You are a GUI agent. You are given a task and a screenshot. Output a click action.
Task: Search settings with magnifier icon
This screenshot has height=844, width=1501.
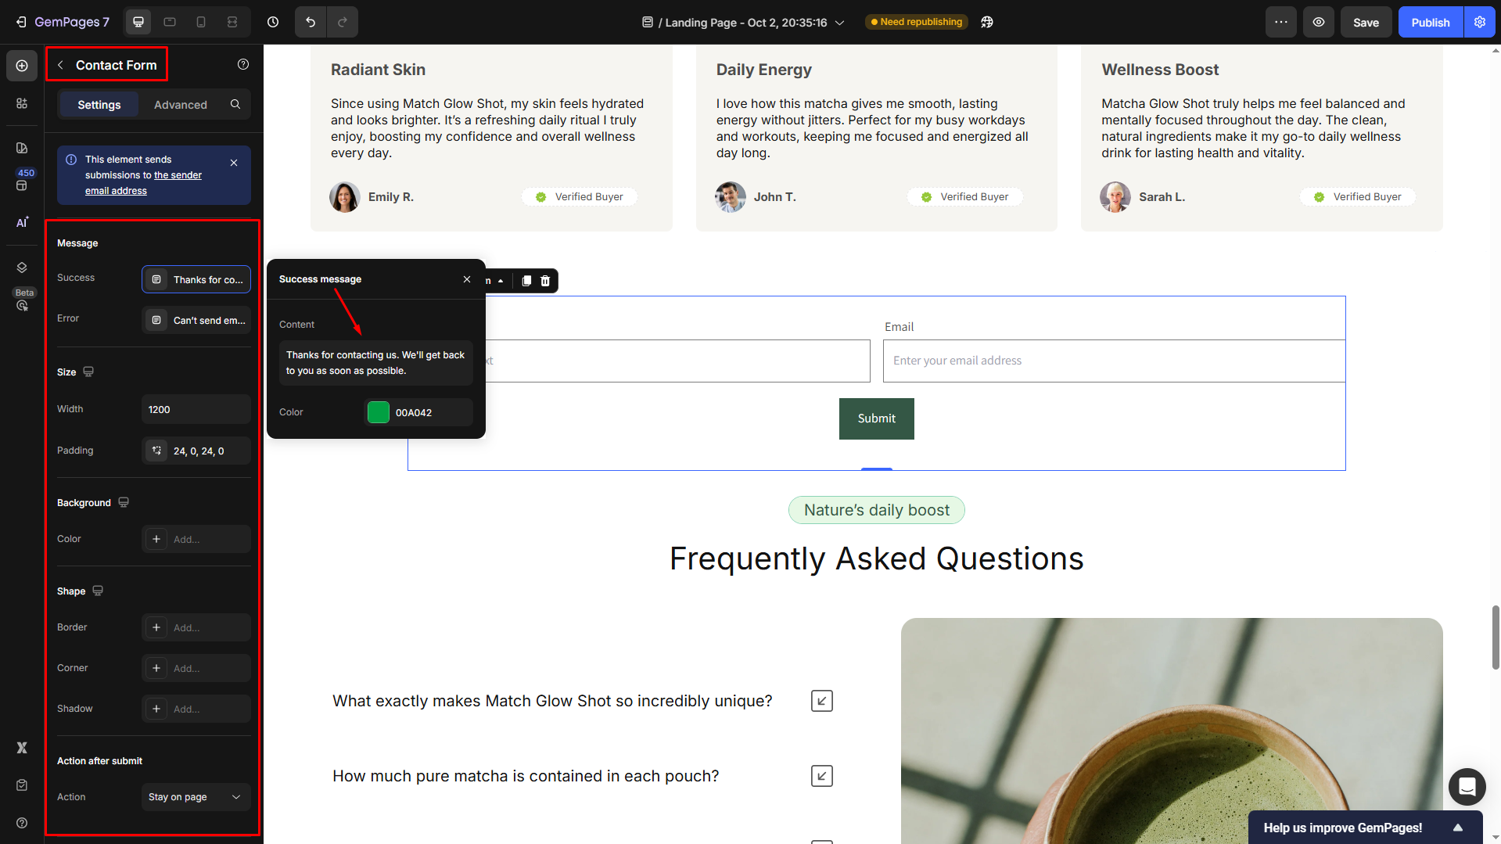[235, 104]
